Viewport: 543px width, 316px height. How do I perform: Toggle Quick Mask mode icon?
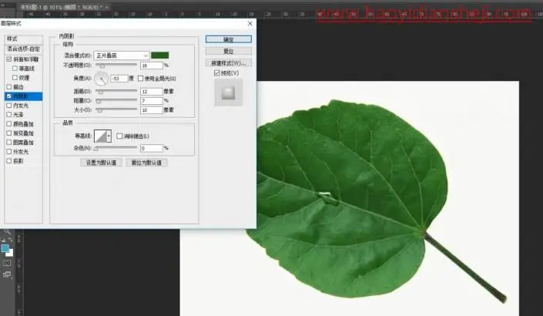coord(7,263)
